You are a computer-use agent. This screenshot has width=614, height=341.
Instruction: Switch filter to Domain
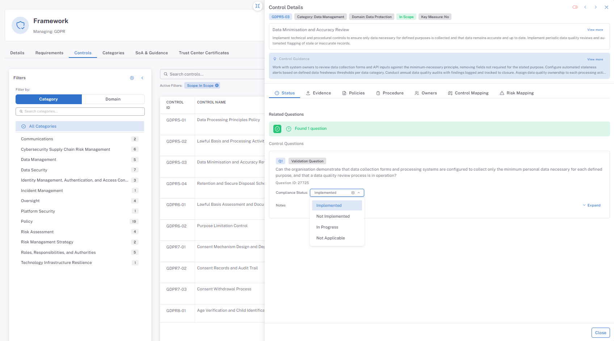[113, 99]
